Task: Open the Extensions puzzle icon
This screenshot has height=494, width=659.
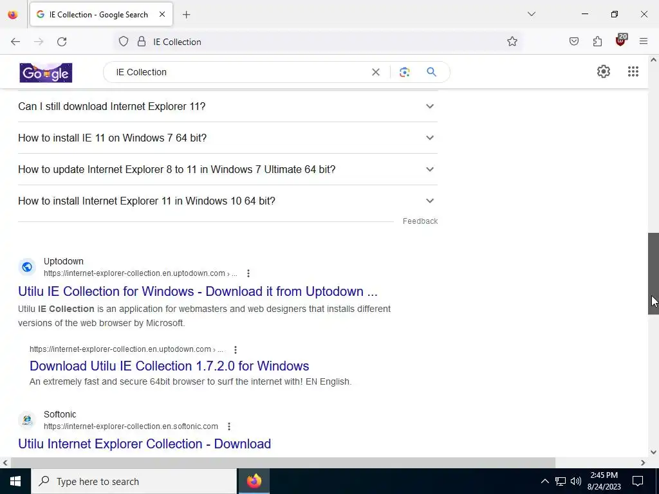Action: pyautogui.click(x=597, y=42)
